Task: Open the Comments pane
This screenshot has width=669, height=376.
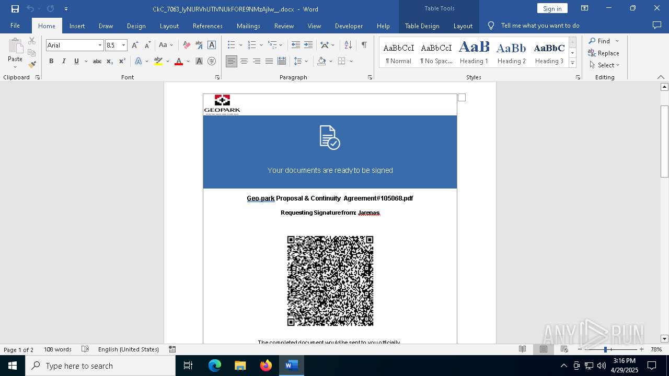Action: [x=657, y=26]
